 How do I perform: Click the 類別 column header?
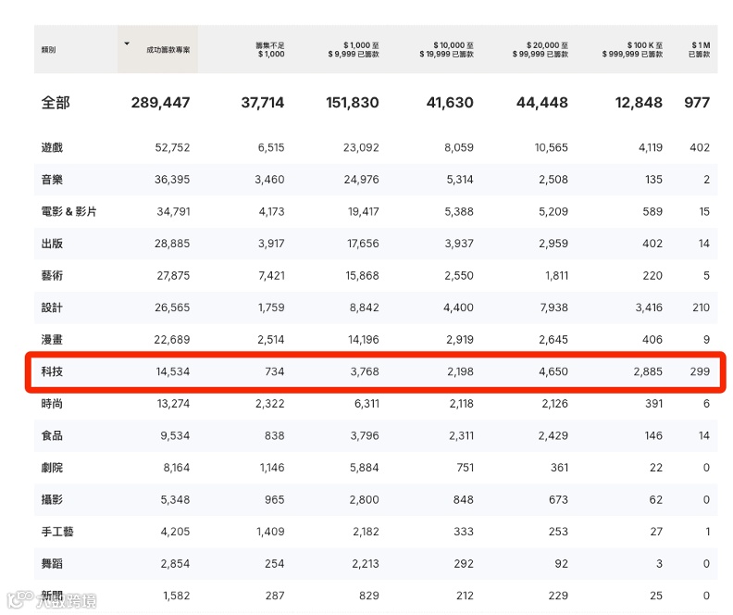click(x=48, y=49)
